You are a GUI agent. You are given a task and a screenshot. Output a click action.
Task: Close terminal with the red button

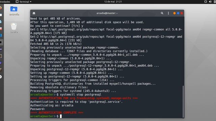click(182, 13)
